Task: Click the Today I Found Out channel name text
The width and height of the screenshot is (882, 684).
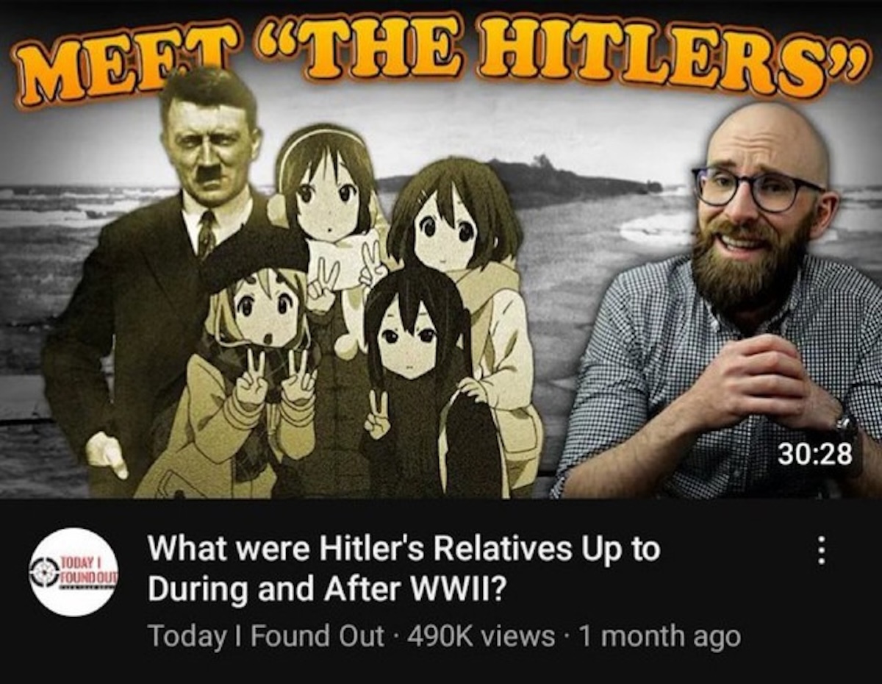Action: pyautogui.click(x=267, y=637)
